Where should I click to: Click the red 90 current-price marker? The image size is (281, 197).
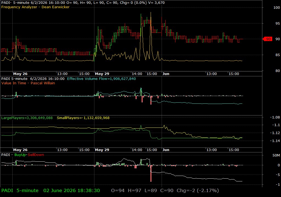click(268, 39)
